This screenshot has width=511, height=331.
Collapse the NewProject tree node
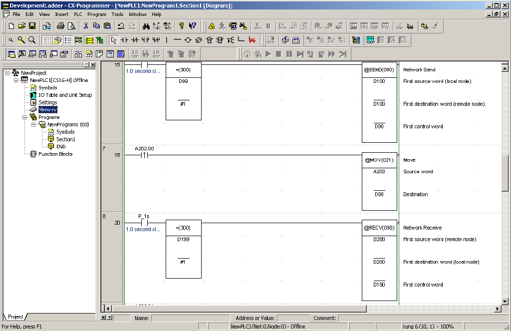point(7,73)
